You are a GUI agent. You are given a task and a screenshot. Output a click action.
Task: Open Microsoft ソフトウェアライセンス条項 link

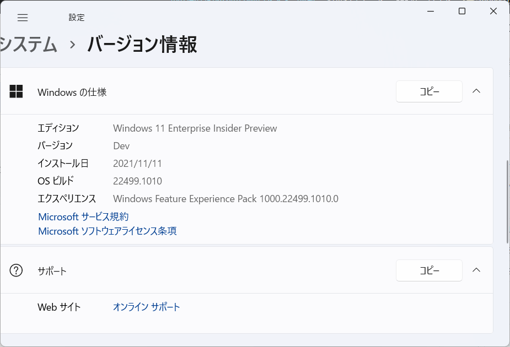coord(108,231)
